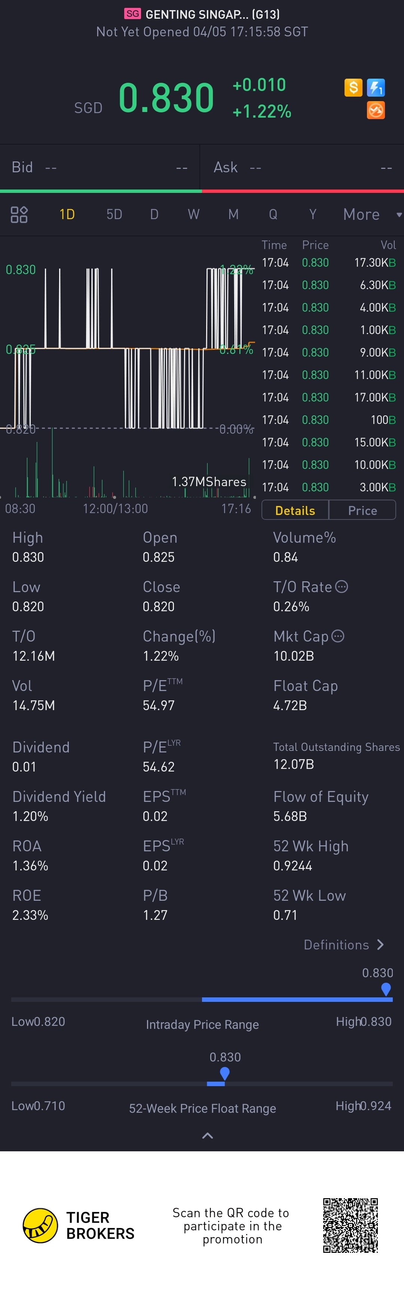Tap the orange circular chart icon
This screenshot has width=404, height=1300.
coord(376,110)
